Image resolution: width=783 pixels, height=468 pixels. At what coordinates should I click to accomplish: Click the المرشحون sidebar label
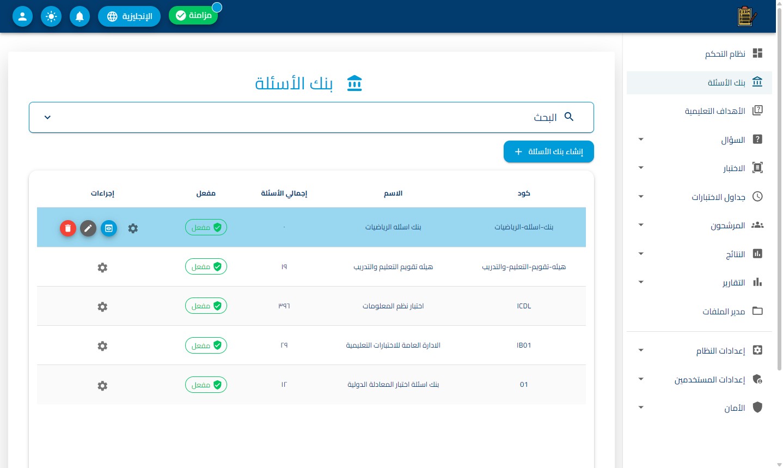coord(727,226)
